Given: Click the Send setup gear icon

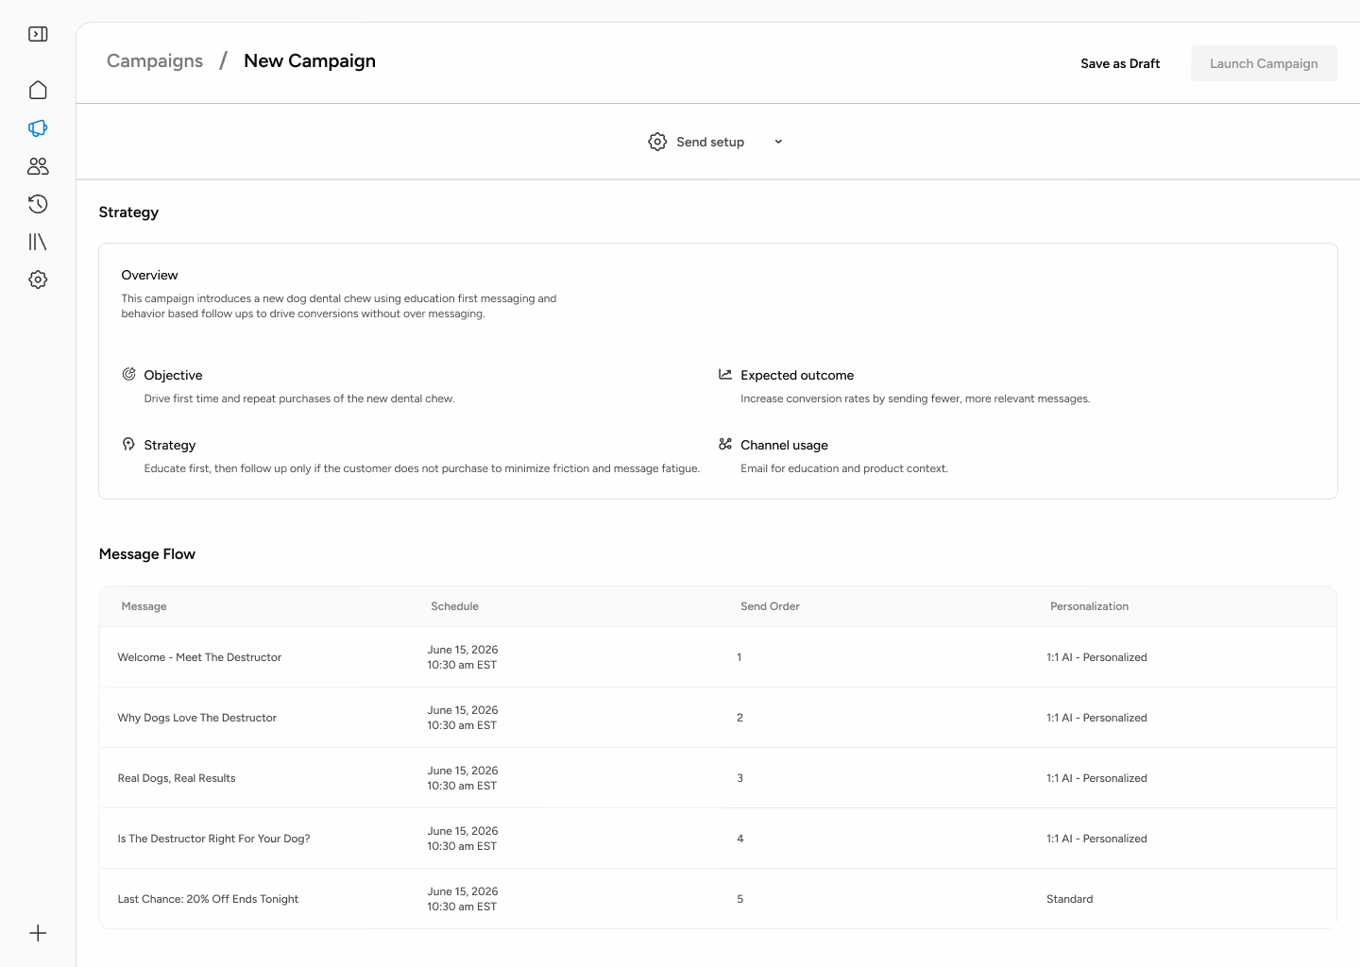Looking at the screenshot, I should pyautogui.click(x=657, y=141).
